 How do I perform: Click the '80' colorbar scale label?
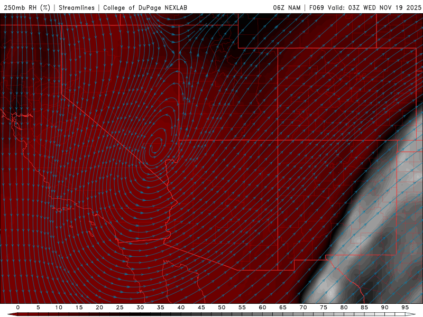344,307
